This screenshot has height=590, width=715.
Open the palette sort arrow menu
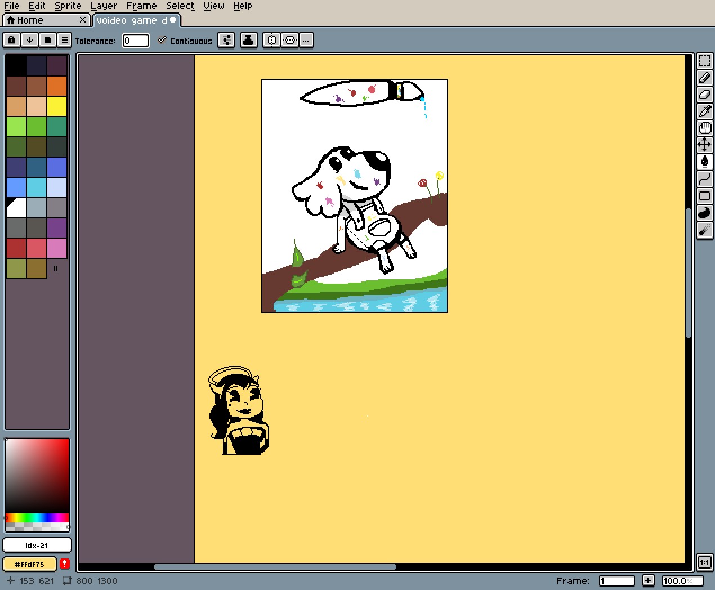click(x=29, y=40)
